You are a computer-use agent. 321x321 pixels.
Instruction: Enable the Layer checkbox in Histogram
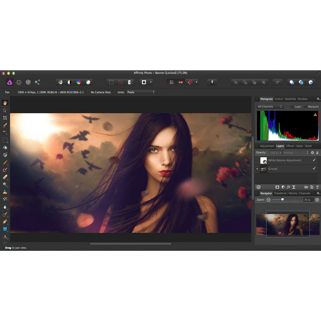click(292, 107)
